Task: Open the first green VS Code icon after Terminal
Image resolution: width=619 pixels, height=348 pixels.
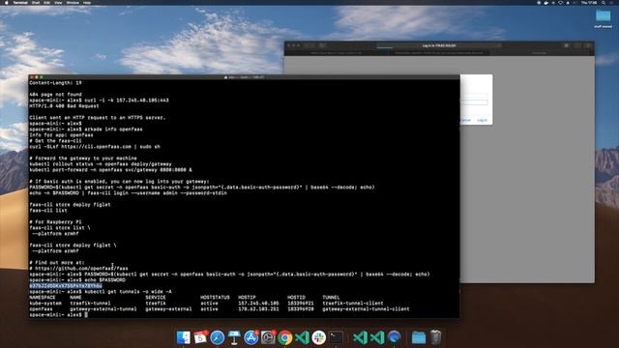Action: coord(360,337)
